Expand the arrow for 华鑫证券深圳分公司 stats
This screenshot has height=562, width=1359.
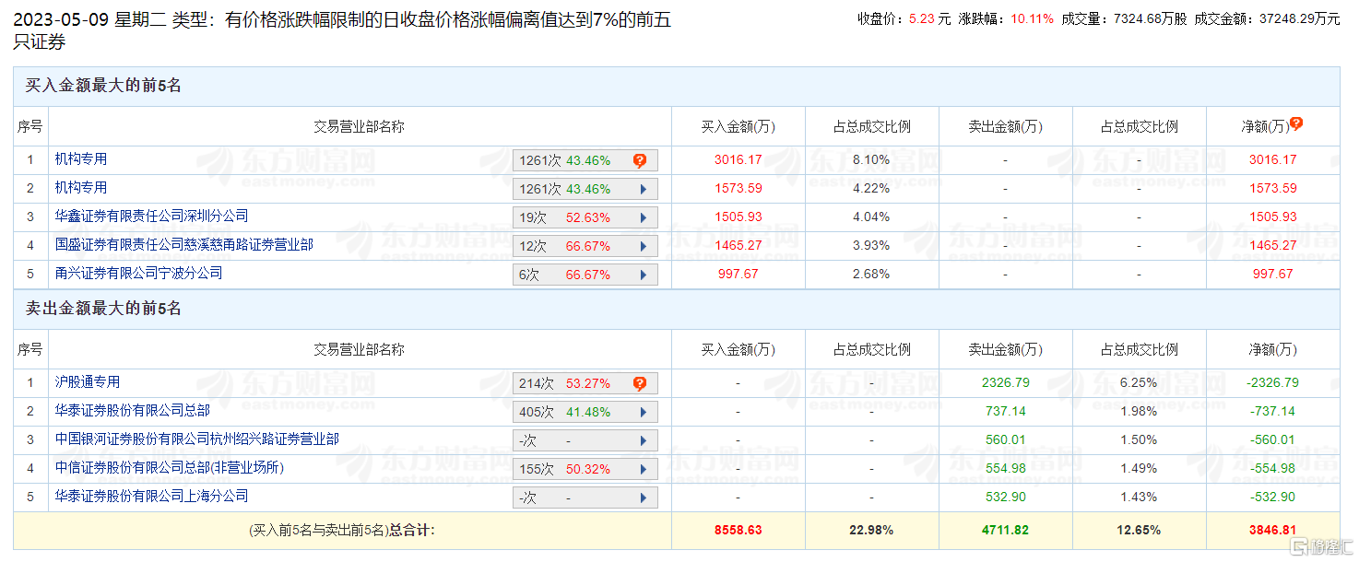tap(643, 218)
